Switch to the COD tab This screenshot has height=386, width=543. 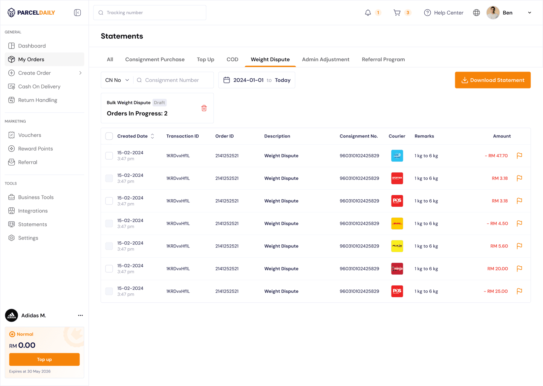pyautogui.click(x=232, y=60)
